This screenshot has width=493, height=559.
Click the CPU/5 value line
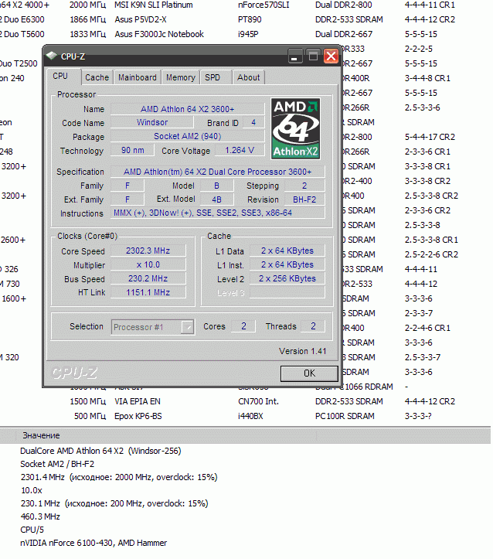[x=32, y=530]
